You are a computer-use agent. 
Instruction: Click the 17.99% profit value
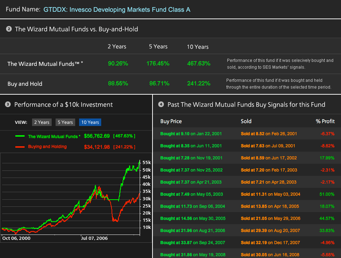click(x=327, y=158)
